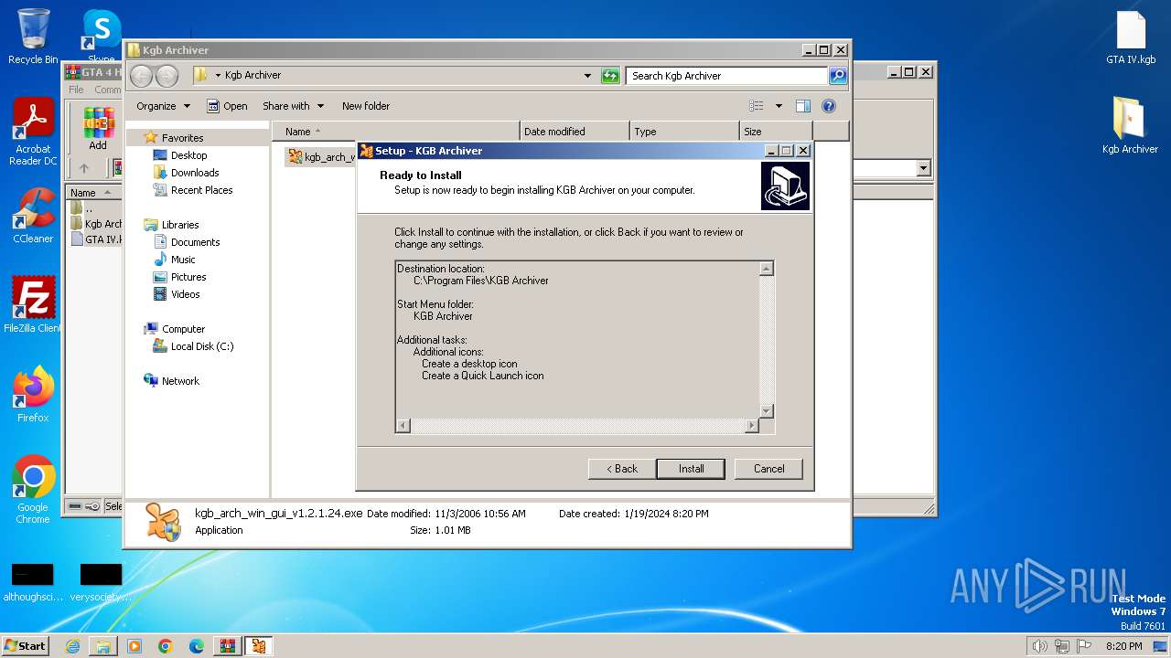Image resolution: width=1171 pixels, height=658 pixels.
Task: Open Windows Explorer taskbar icon
Action: (x=103, y=646)
